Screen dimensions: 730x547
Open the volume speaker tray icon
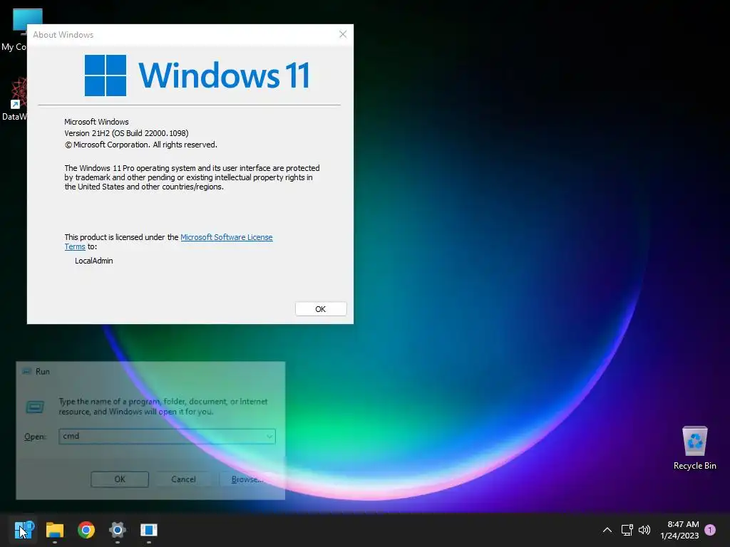(x=644, y=530)
